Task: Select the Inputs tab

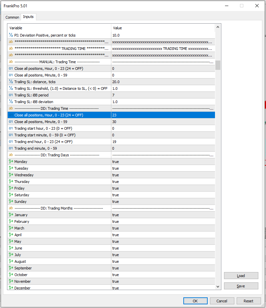Action: (28, 17)
